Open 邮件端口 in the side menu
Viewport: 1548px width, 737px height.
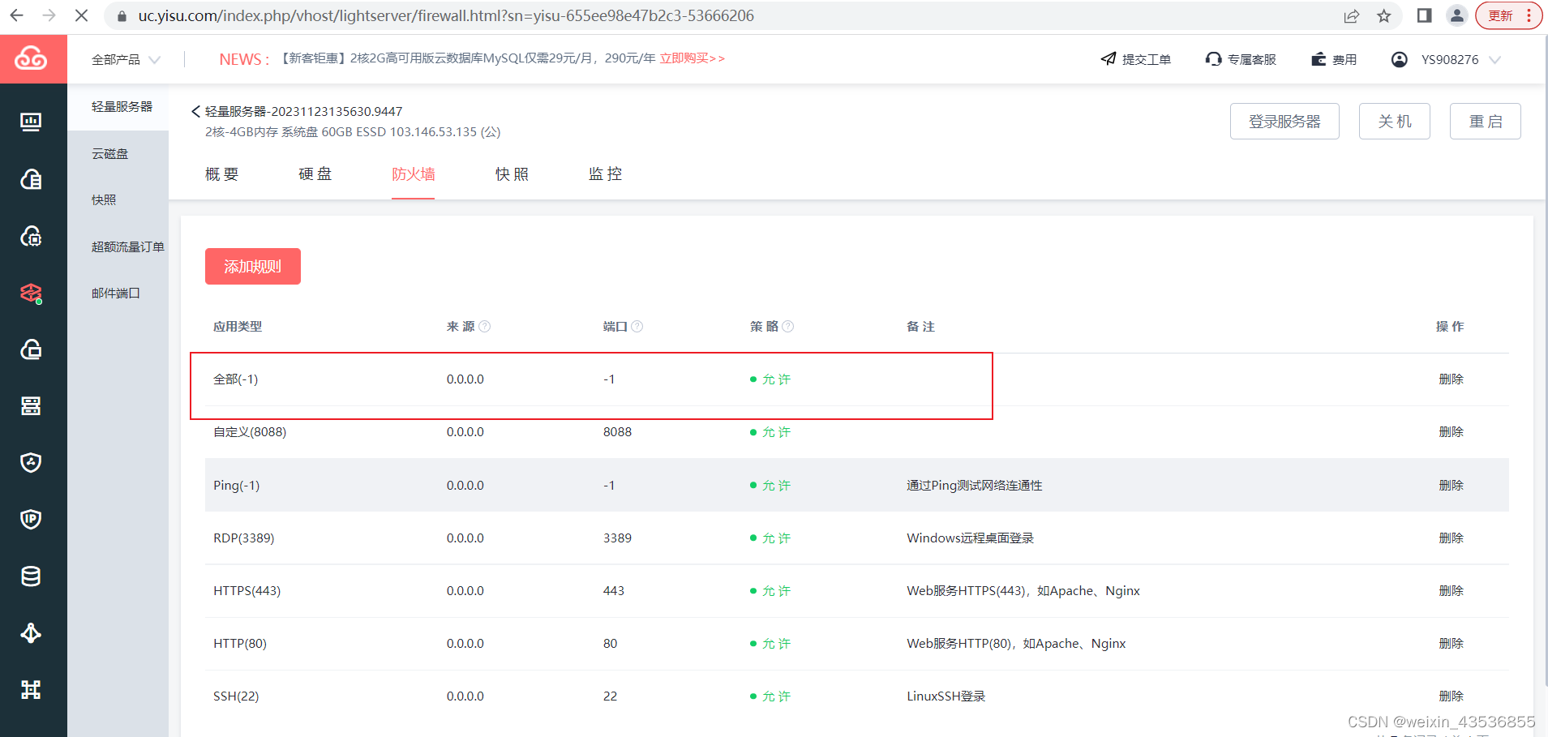click(x=116, y=293)
